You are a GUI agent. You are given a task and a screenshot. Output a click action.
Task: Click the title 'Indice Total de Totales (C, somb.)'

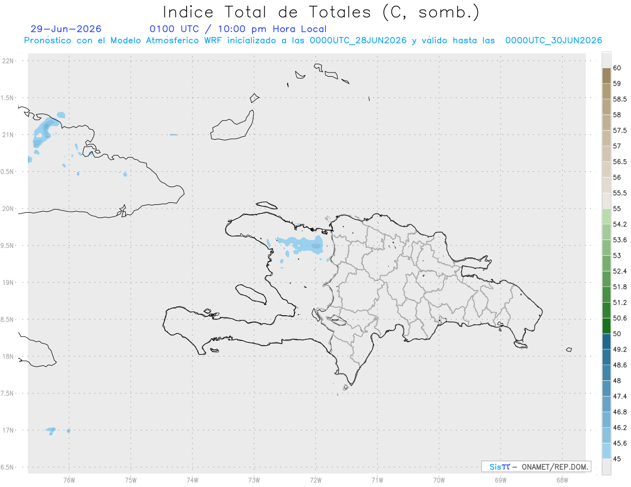point(321,12)
